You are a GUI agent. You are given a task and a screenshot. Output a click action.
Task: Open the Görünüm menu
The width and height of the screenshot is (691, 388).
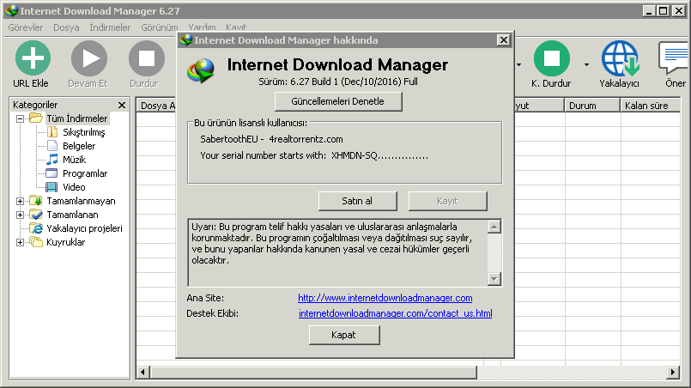pos(159,27)
